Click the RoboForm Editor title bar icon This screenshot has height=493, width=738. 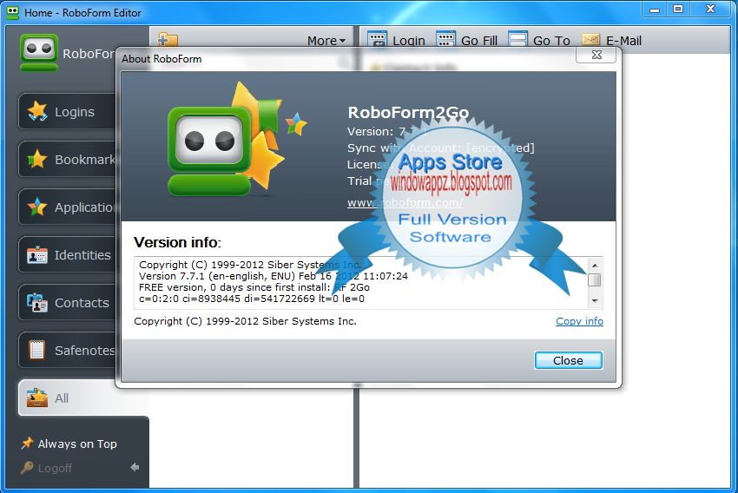(12, 12)
